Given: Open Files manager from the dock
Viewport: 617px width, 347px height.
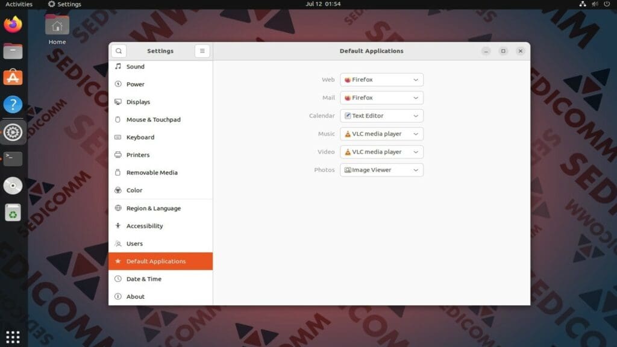Looking at the screenshot, I should (13, 51).
